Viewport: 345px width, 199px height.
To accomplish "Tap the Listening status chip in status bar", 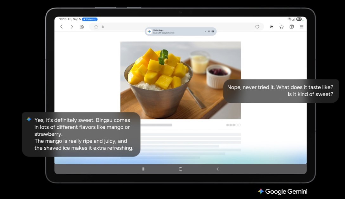I will [x=90, y=19].
